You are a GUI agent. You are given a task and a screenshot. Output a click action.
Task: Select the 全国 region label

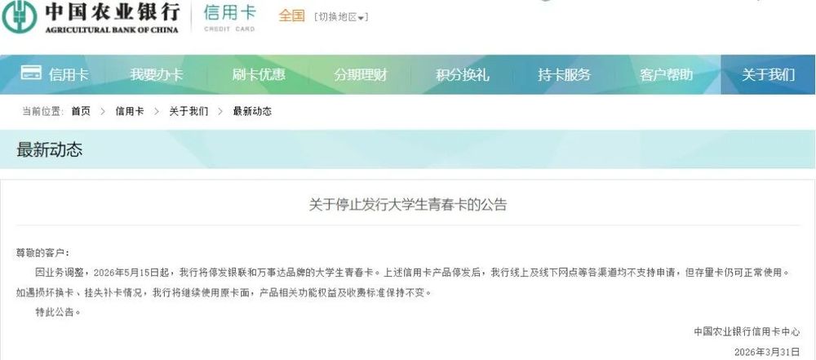(291, 16)
